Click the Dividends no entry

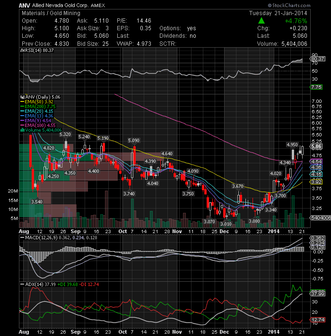[178, 36]
